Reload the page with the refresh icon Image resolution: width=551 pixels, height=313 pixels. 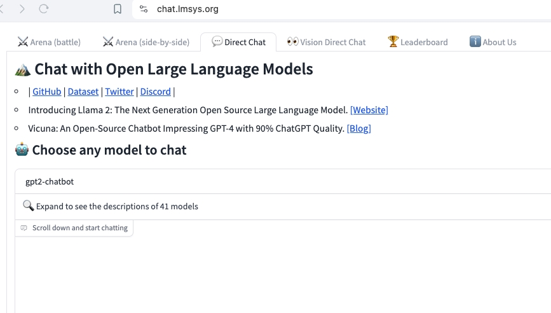[44, 9]
